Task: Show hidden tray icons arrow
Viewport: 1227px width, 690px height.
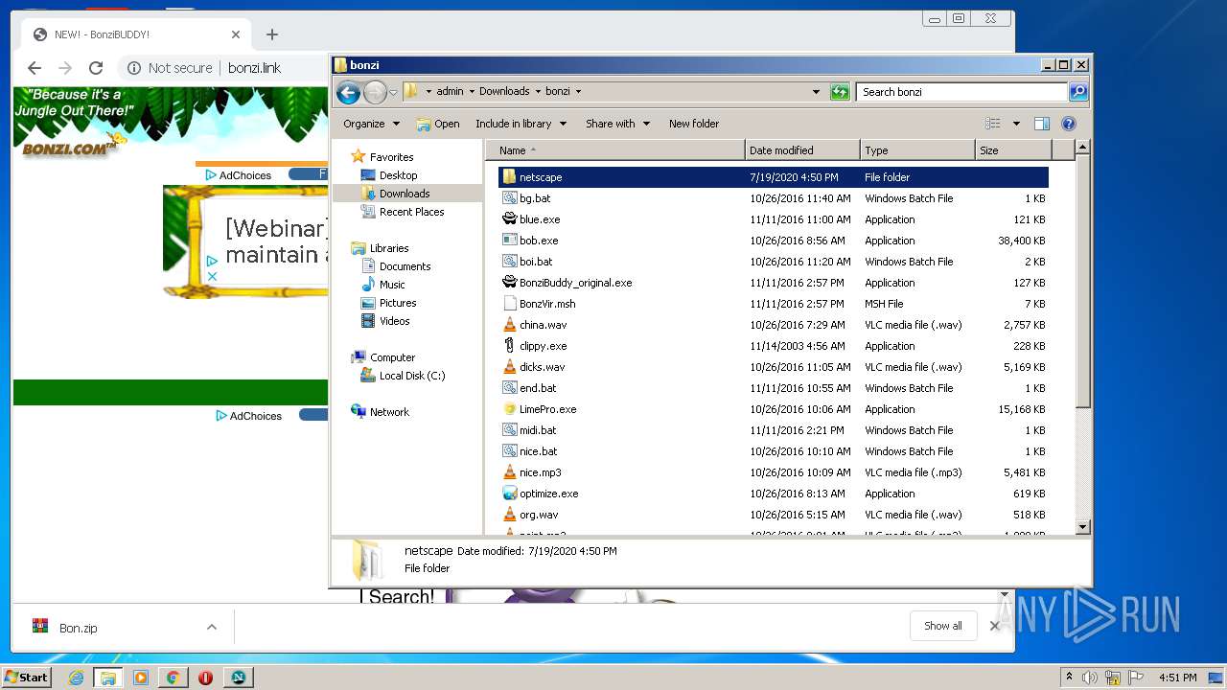Action: (1069, 678)
